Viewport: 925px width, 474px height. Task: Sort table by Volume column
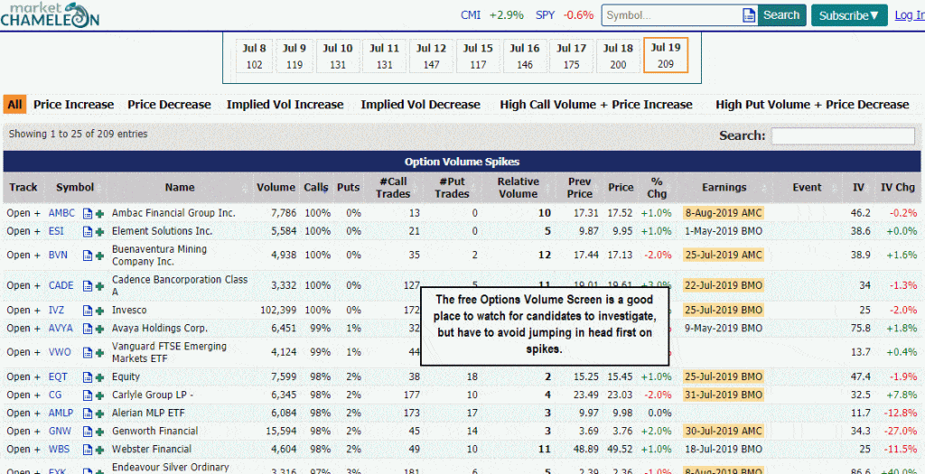[276, 188]
